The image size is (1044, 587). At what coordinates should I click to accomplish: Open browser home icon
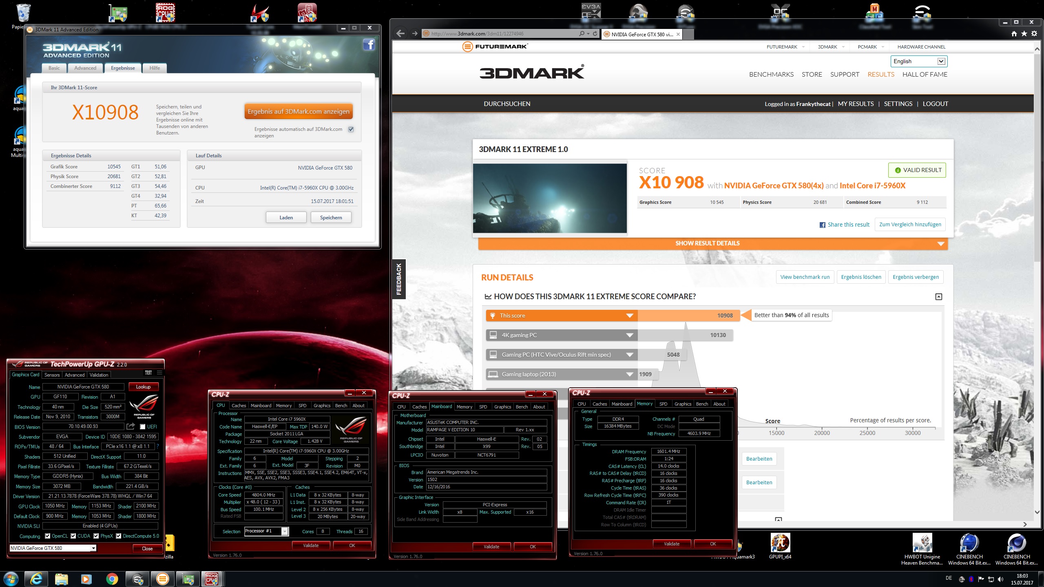click(1014, 33)
